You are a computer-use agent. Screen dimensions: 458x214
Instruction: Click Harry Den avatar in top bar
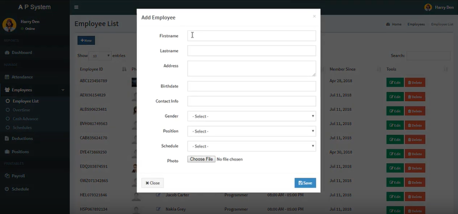428,7
